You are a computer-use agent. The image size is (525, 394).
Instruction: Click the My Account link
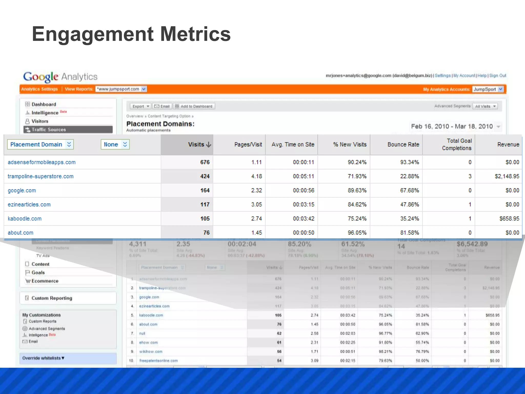pos(464,75)
